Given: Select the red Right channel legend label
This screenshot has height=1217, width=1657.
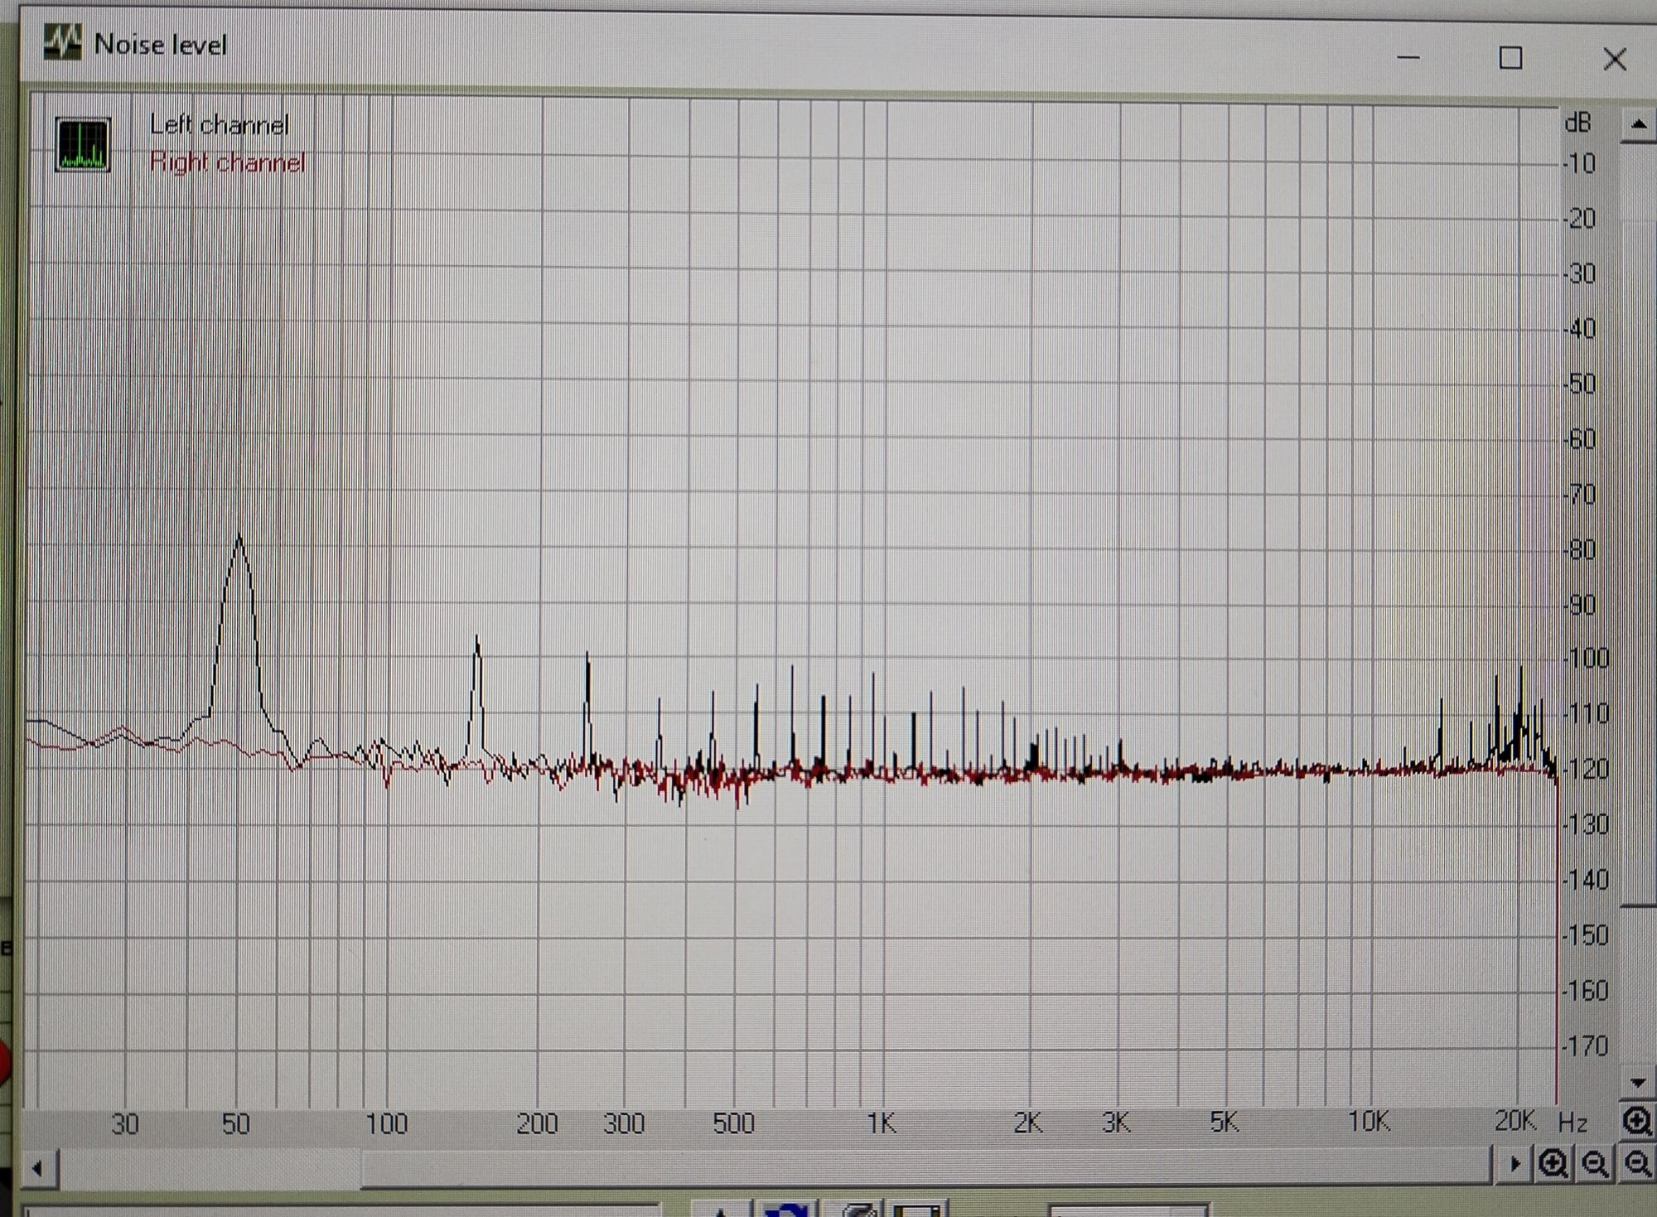Looking at the screenshot, I should coord(228,162).
